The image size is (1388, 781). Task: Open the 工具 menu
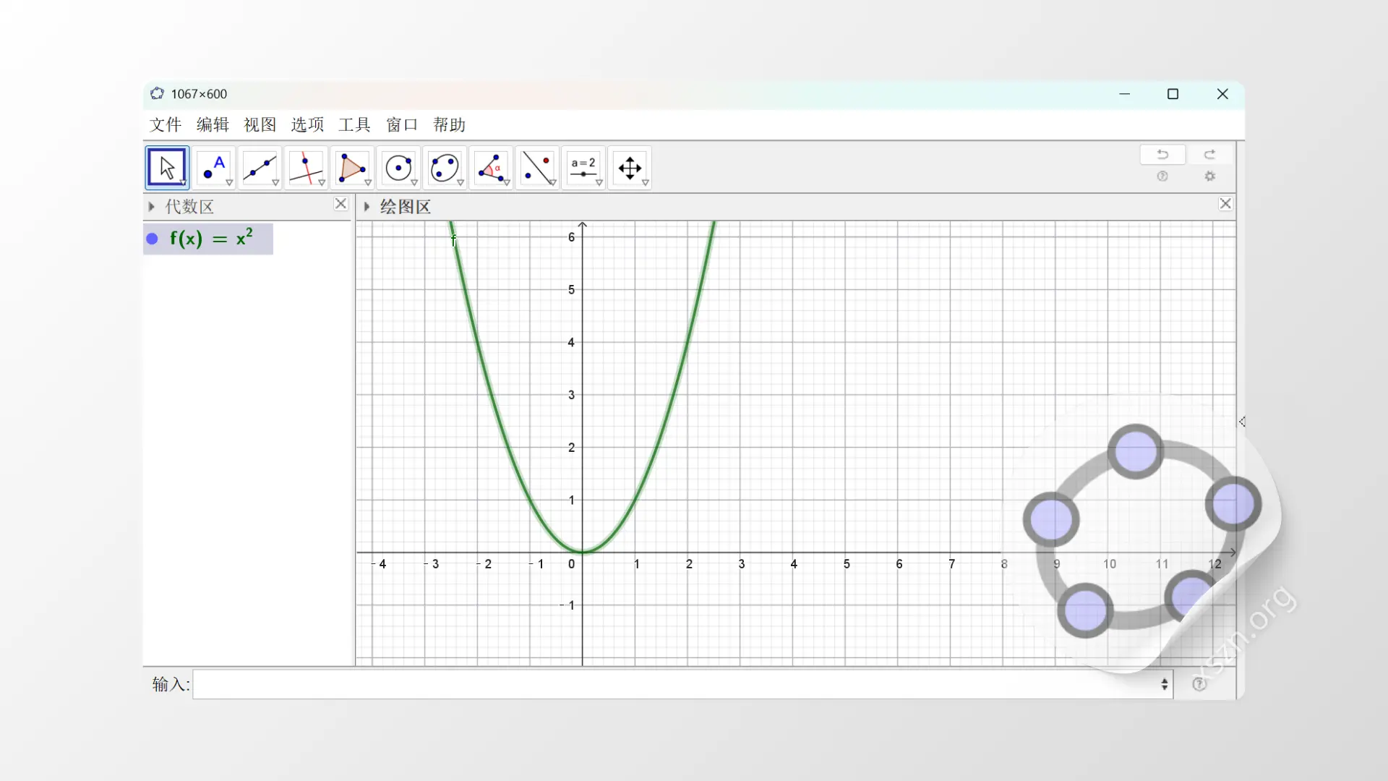click(354, 124)
